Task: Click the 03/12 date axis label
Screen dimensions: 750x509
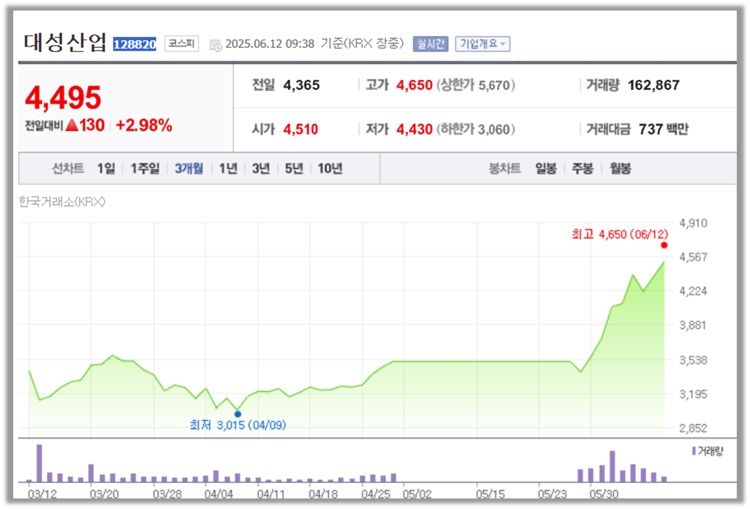Action: point(42,494)
